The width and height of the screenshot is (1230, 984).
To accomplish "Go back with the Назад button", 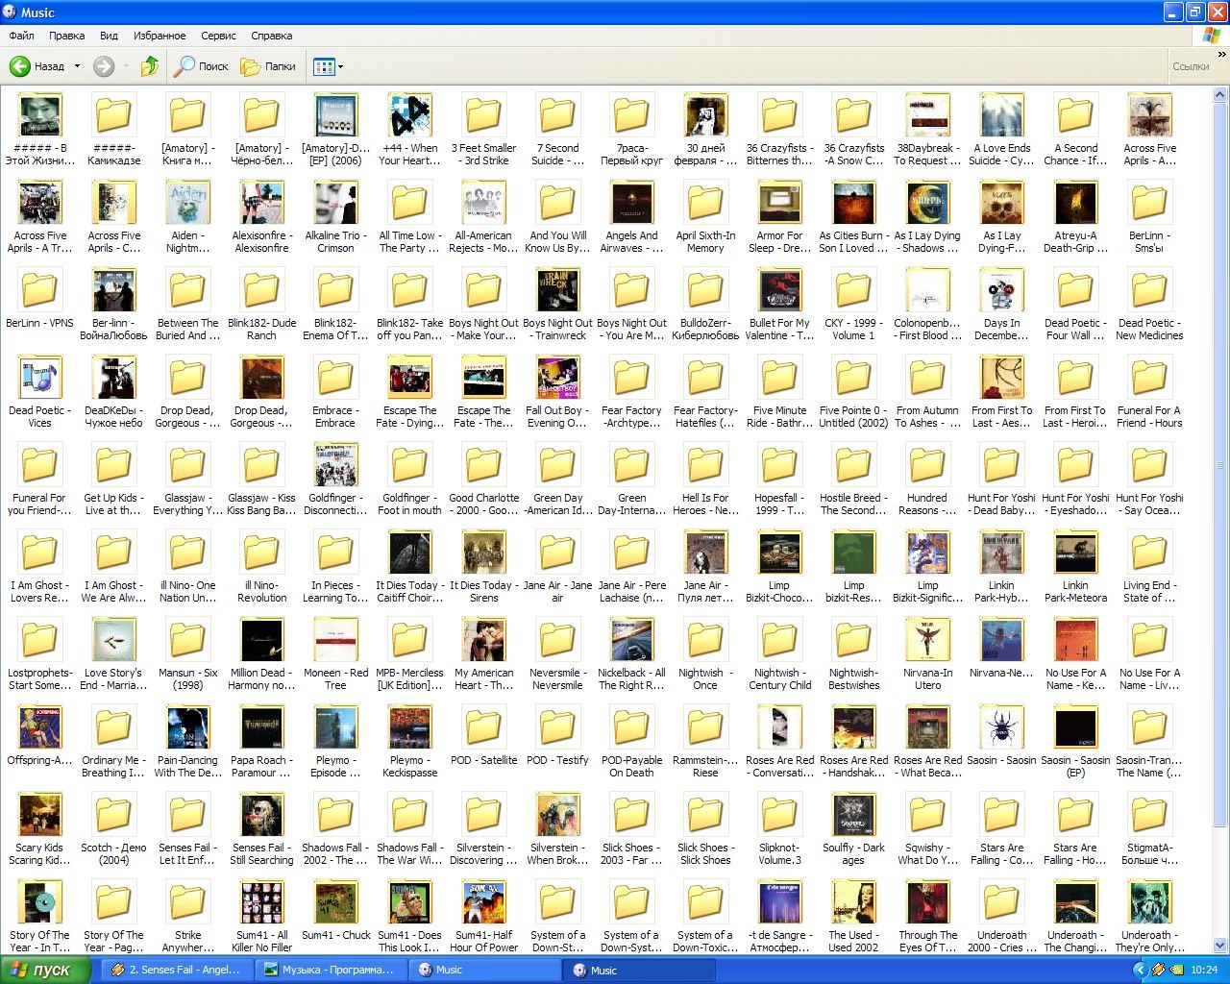I will [37, 66].
